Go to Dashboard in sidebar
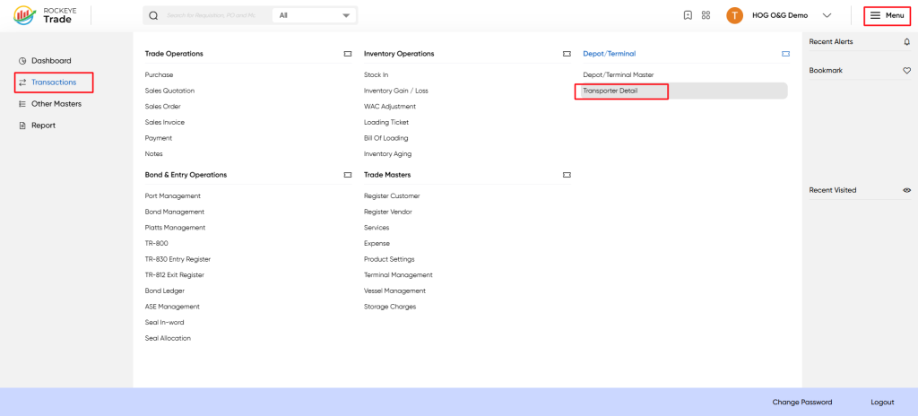Viewport: 918px width, 416px height. [51, 61]
